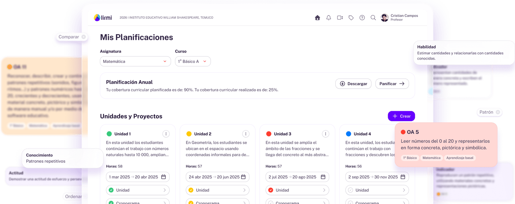Screen dimensions: 515x204
Task: Open calendar icon for 24 abr 2025 range
Action: (x=243, y=177)
